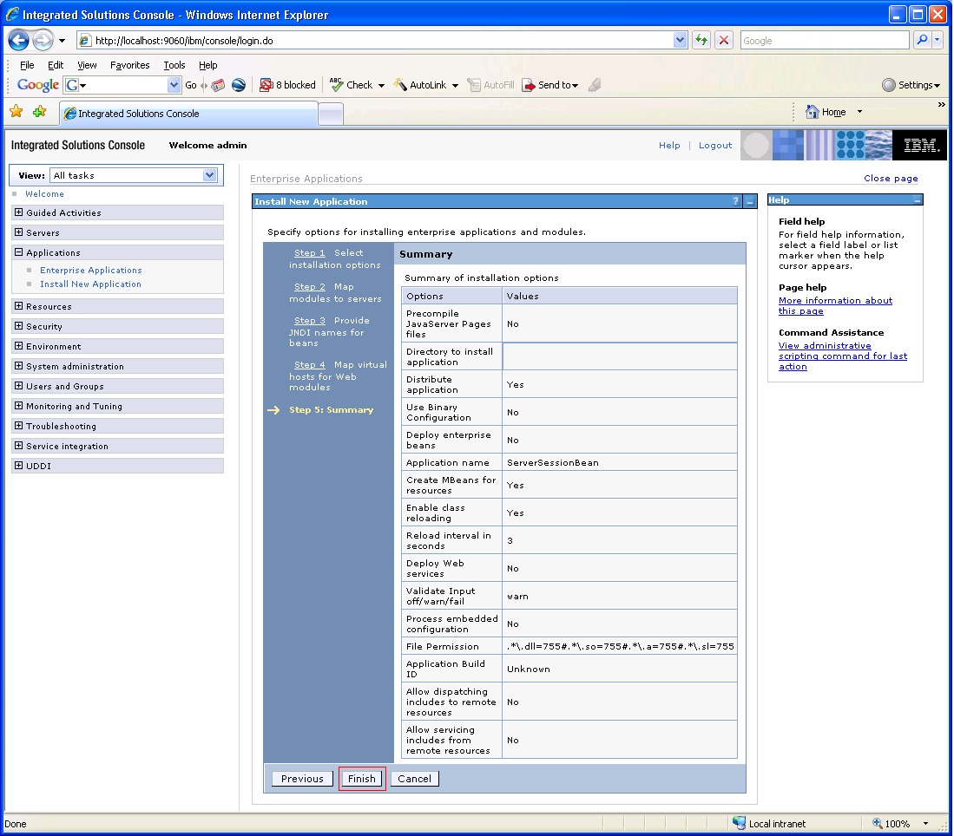Expand the Security tree node
The height and width of the screenshot is (836, 954).
pyautogui.click(x=18, y=326)
